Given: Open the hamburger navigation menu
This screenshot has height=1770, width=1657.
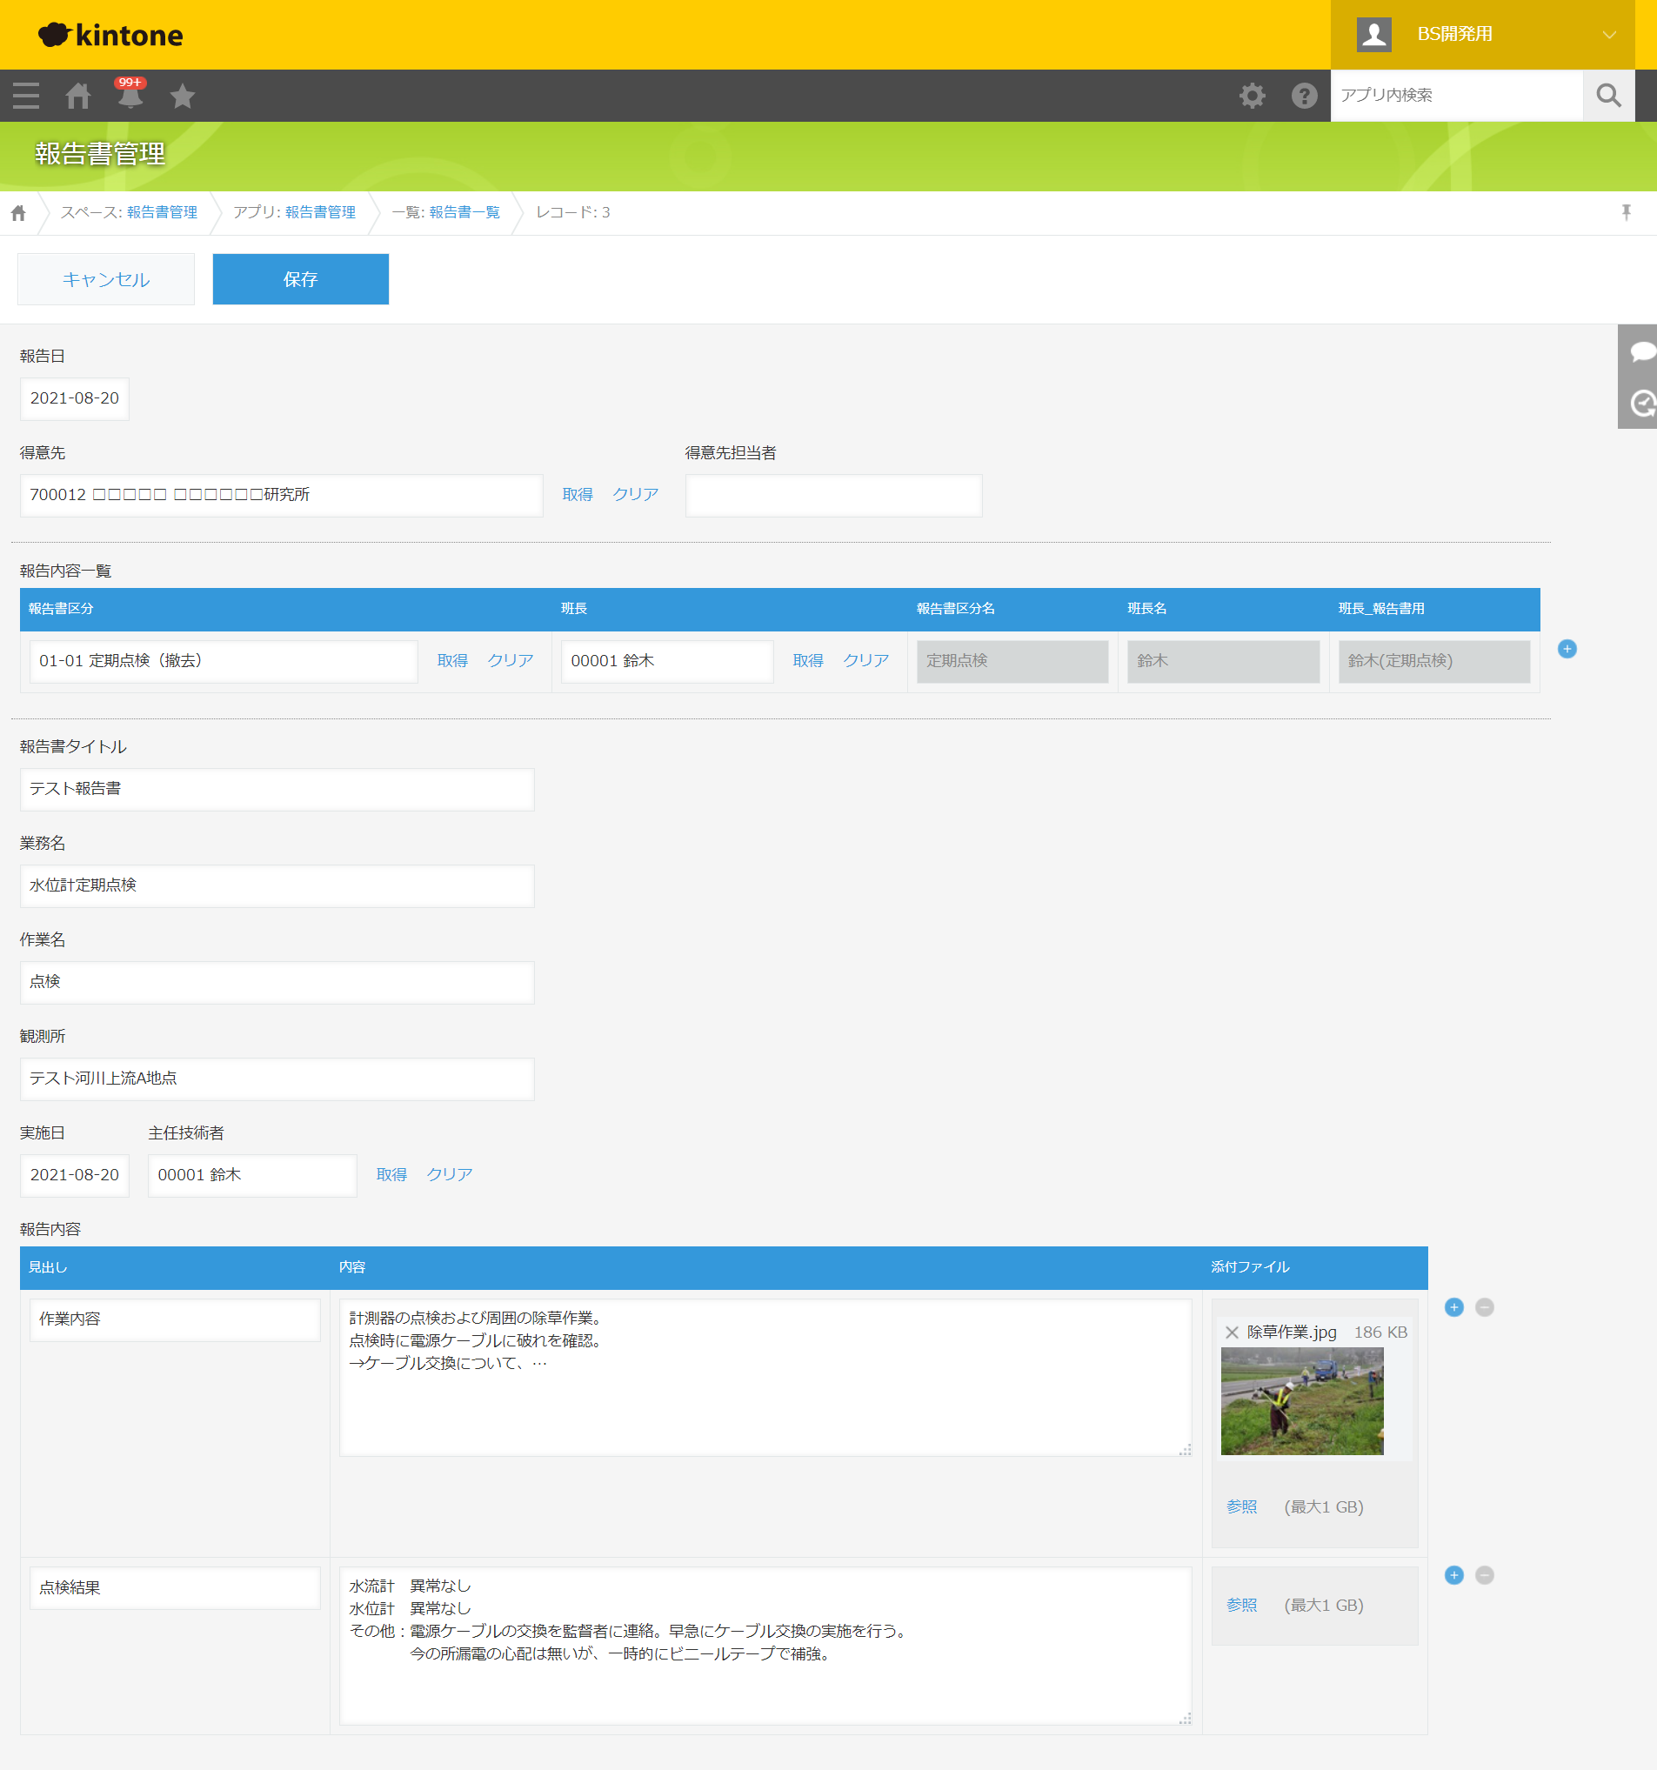Looking at the screenshot, I should click(26, 96).
